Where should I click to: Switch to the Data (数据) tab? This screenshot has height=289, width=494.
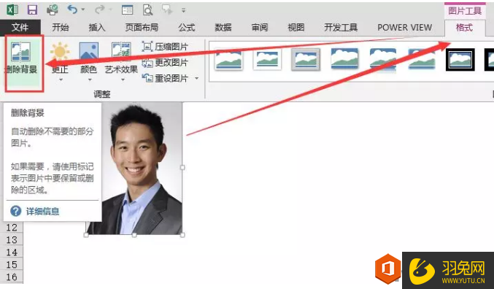223,28
